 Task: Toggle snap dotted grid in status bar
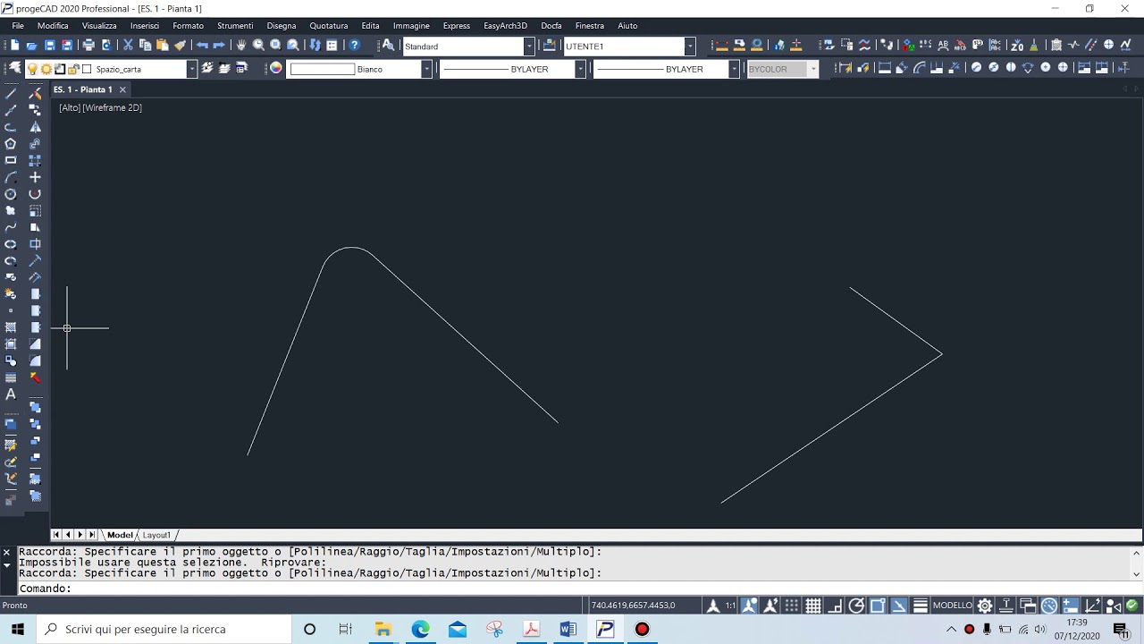coord(792,606)
